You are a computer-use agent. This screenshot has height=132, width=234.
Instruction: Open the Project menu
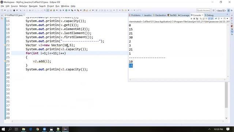(x=50, y=6)
